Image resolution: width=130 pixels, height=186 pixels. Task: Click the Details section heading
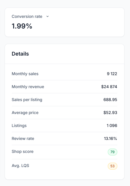coord(20,54)
